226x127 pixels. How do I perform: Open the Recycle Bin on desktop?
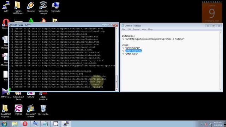point(43,110)
